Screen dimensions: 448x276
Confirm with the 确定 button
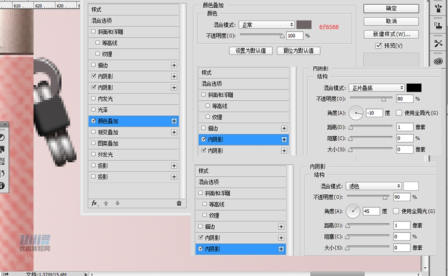coord(391,9)
